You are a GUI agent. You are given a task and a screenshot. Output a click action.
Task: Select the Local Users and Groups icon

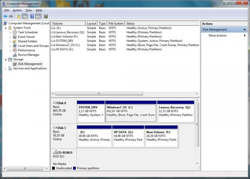click(15, 46)
